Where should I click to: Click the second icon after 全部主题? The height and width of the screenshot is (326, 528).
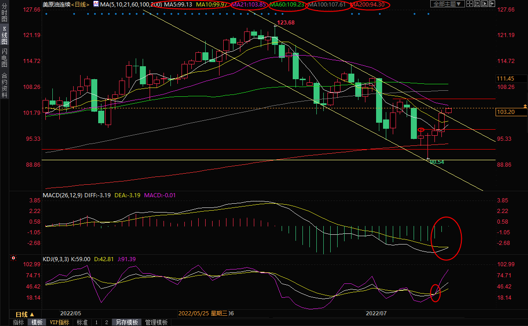click(x=478, y=4)
